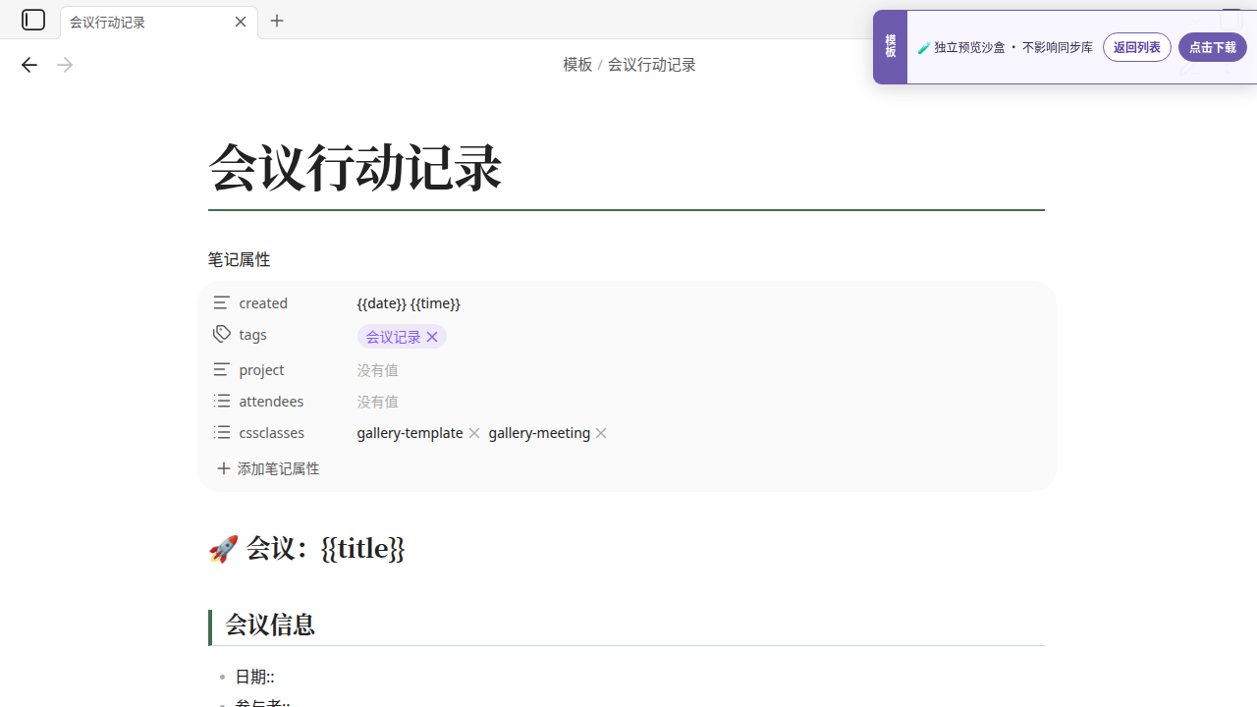Click the project property type icon
1257x707 pixels.
pyautogui.click(x=222, y=369)
